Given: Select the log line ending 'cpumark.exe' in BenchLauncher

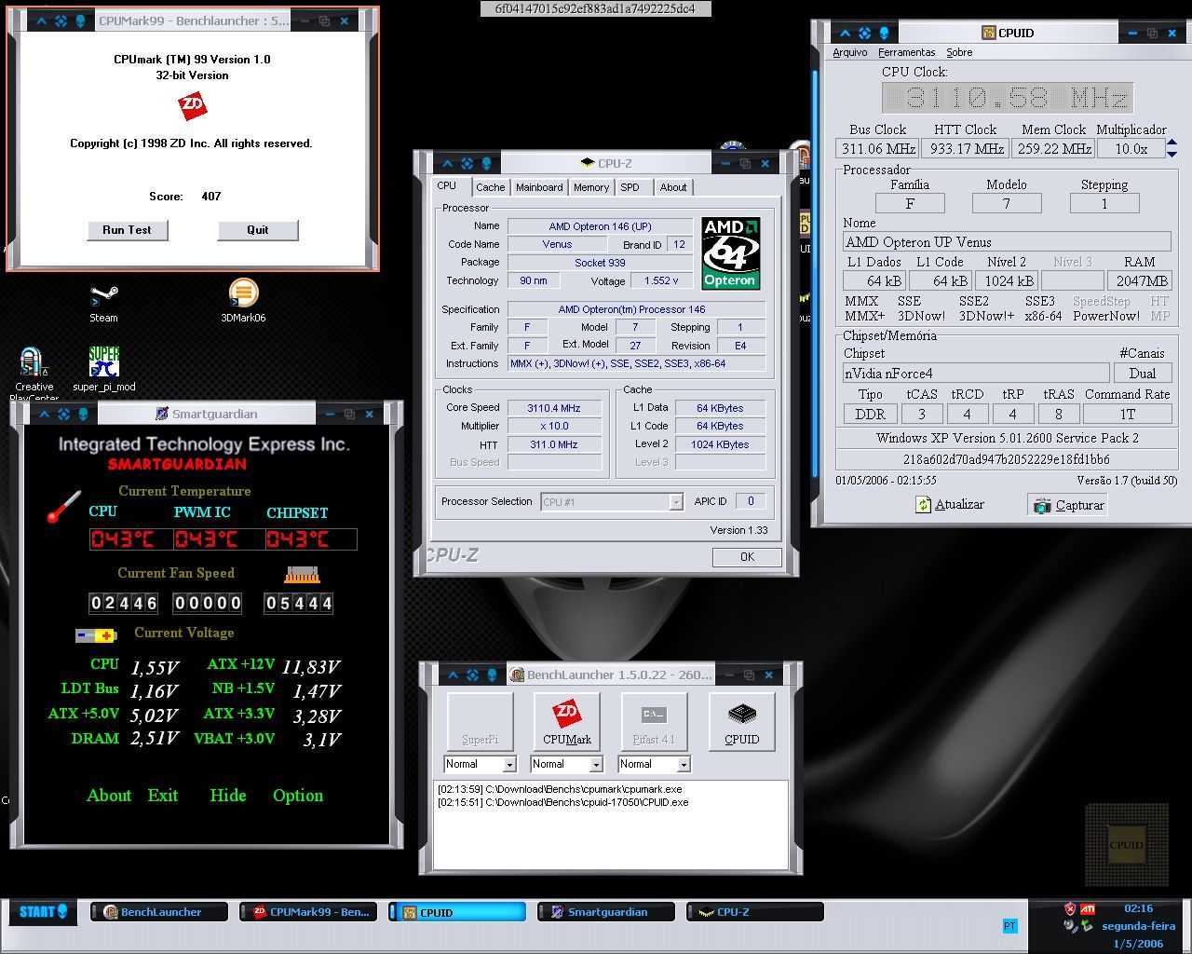Looking at the screenshot, I should [x=560, y=789].
